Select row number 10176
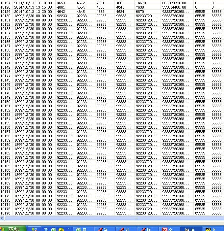Viewport: 224px width, 231px height. 6,213
